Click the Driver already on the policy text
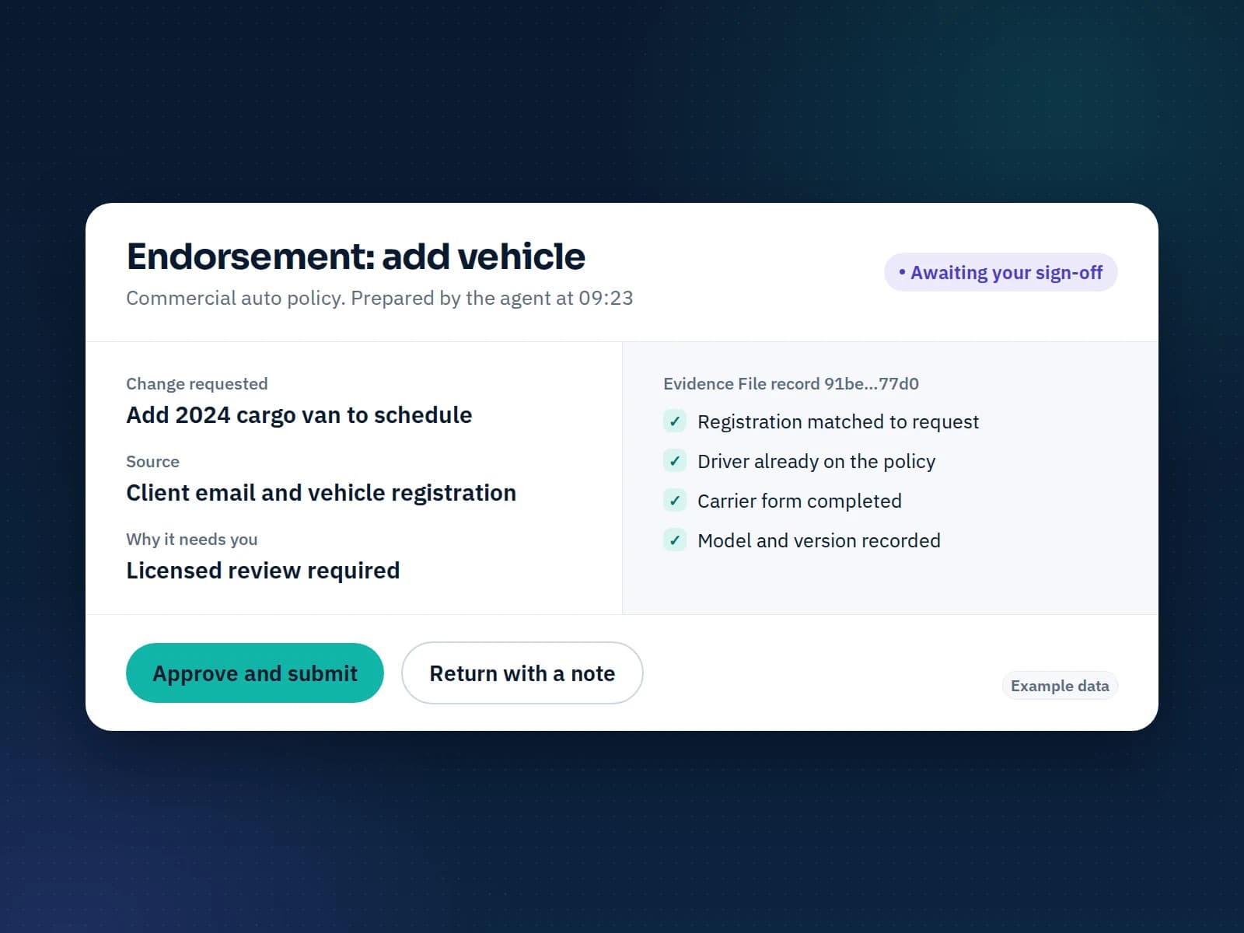 click(816, 462)
